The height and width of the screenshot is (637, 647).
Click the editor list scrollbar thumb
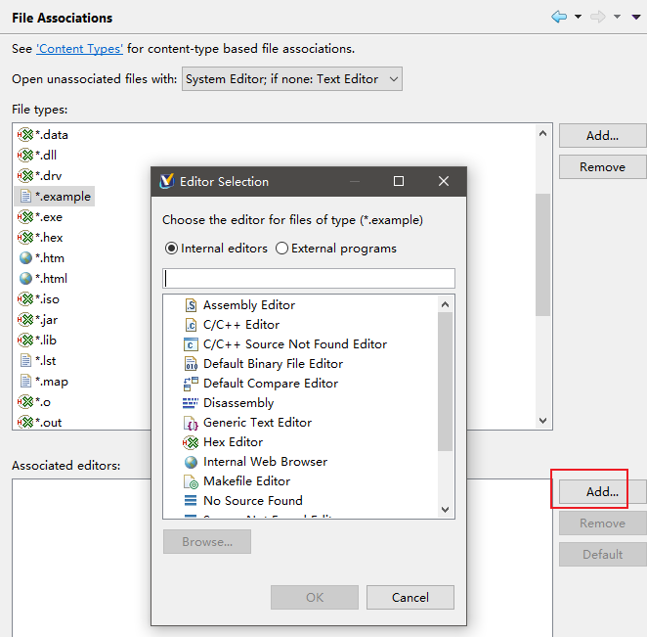pos(445,382)
